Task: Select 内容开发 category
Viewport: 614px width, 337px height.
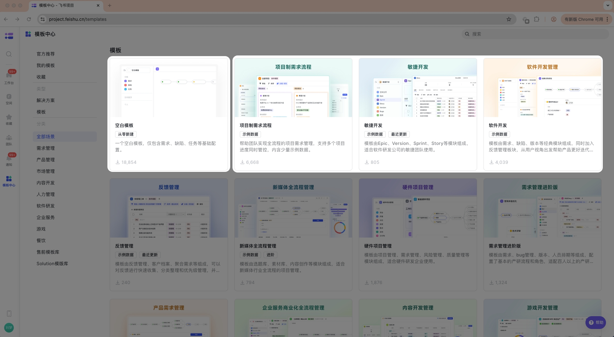Action: [46, 183]
